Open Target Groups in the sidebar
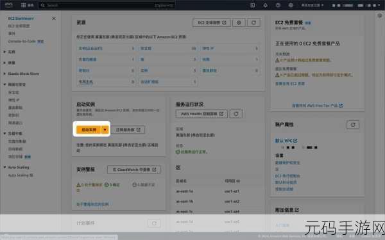Viewport: 385px width, 240px height. pyautogui.click(x=15, y=149)
